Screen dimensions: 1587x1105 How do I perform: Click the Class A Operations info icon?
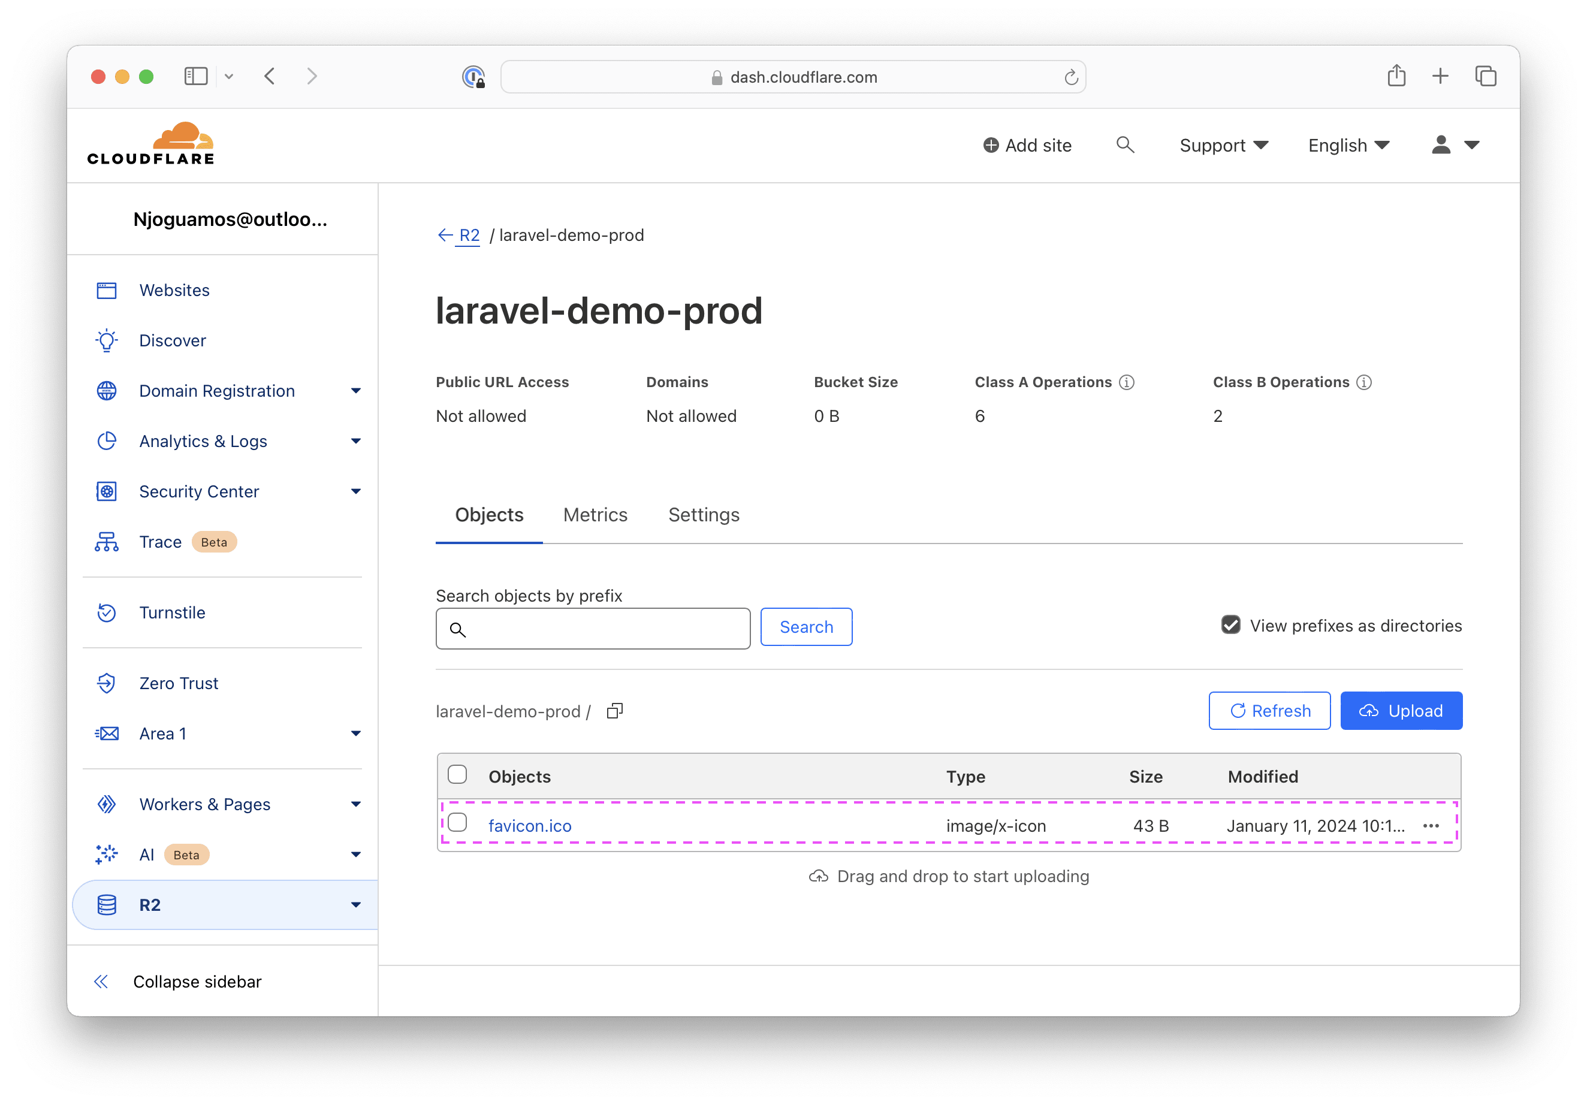[x=1127, y=382]
